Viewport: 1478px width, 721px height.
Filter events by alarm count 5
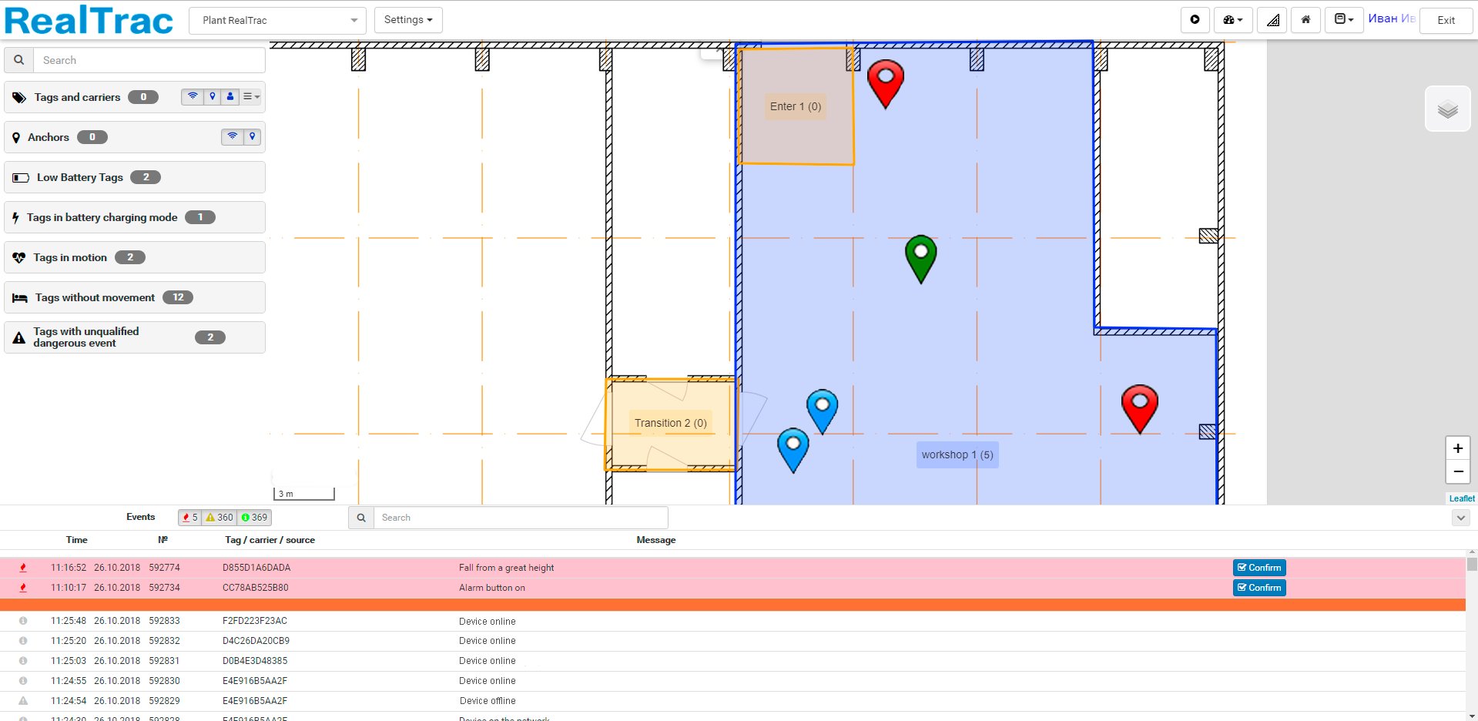[x=189, y=518]
